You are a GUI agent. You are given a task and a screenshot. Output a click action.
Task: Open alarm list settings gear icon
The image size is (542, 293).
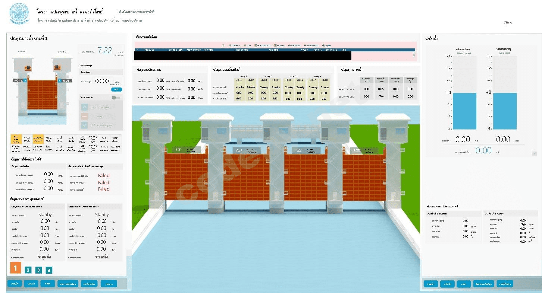tap(223, 45)
